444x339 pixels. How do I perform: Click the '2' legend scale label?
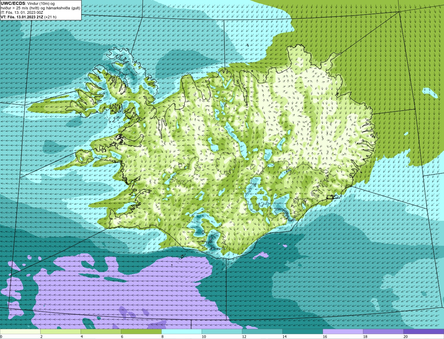coord(41,337)
